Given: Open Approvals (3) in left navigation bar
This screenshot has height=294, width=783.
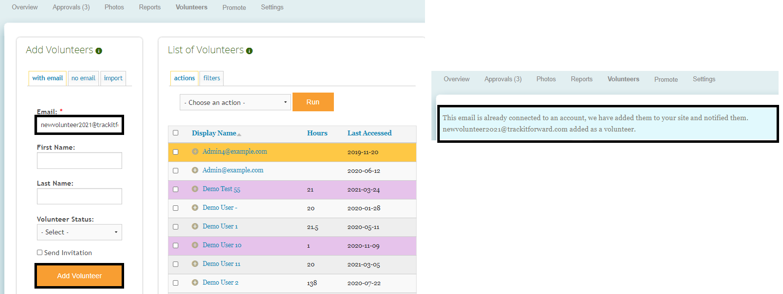Looking at the screenshot, I should click(x=71, y=7).
